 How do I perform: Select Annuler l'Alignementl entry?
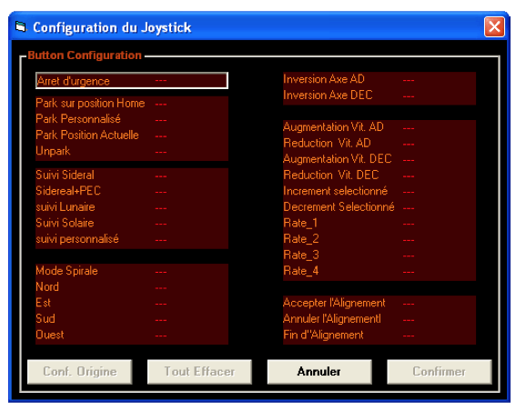click(x=379, y=319)
